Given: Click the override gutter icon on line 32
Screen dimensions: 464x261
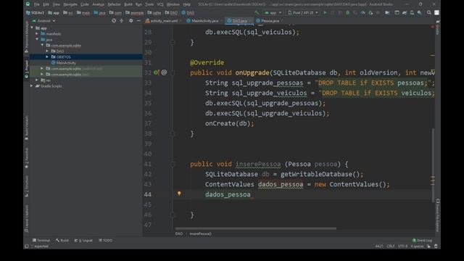Looking at the screenshot, I should [157, 72].
